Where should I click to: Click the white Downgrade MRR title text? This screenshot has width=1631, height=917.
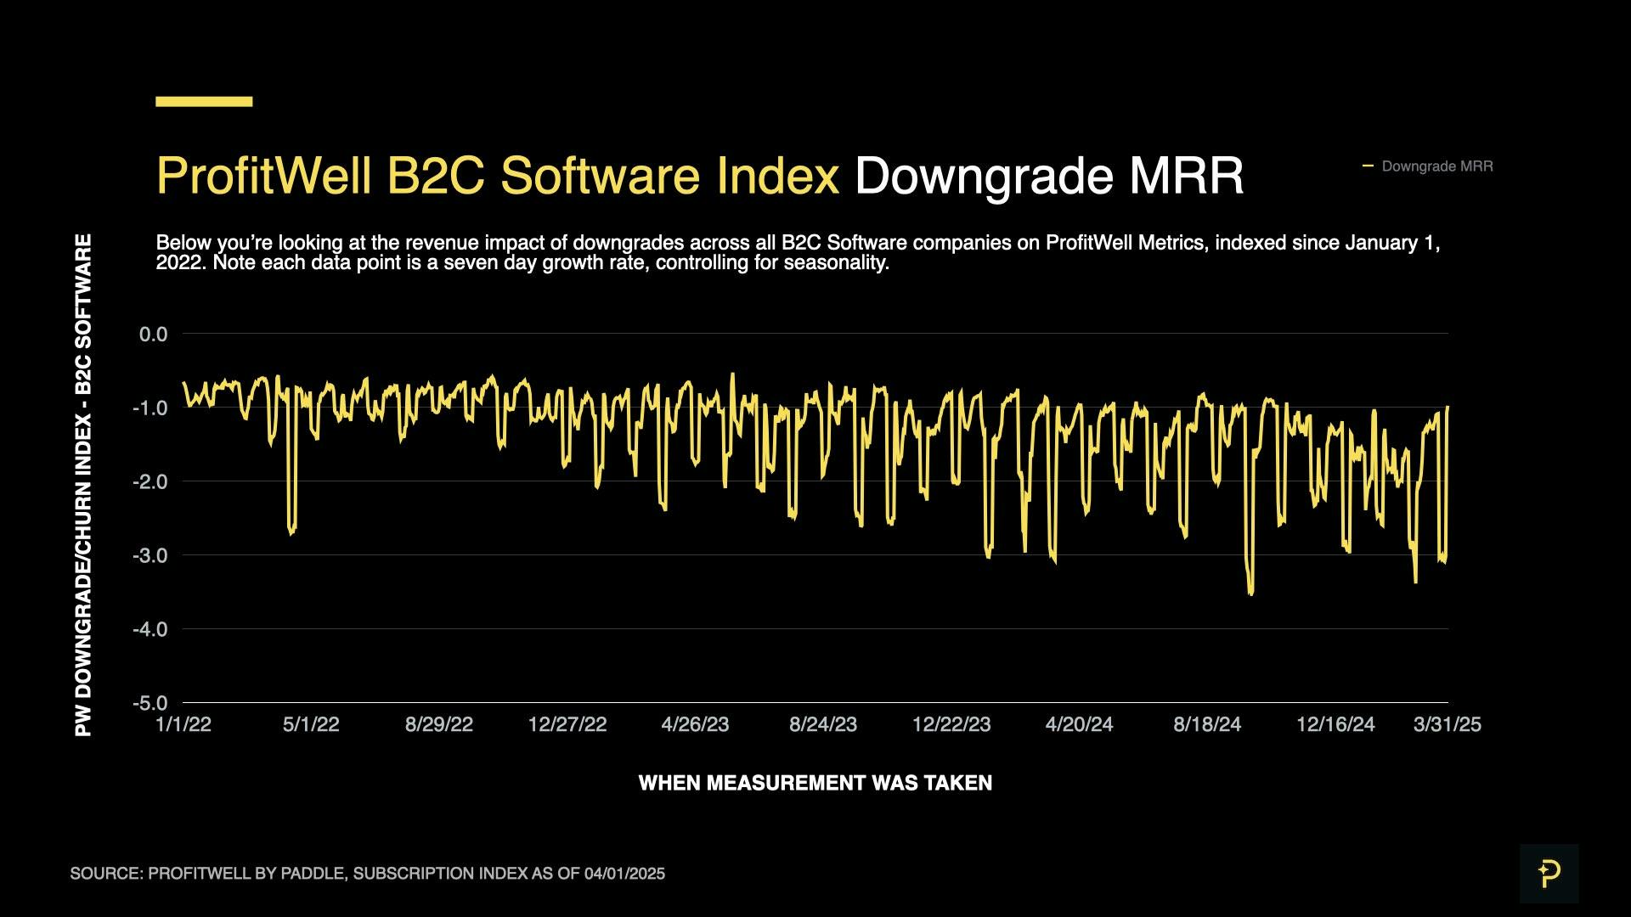pyautogui.click(x=1048, y=177)
